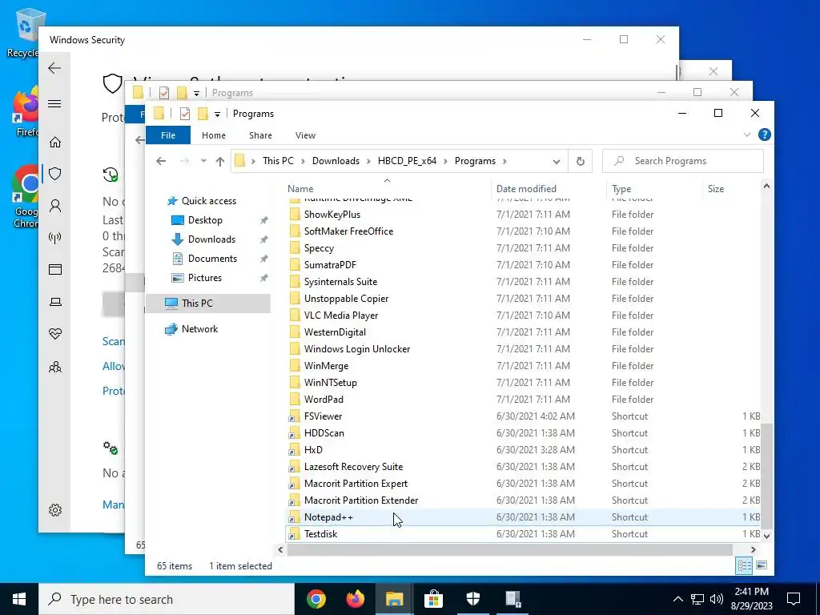This screenshot has height=615, width=820.
Task: Launch Google Chrome from the taskbar
Action: click(316, 599)
